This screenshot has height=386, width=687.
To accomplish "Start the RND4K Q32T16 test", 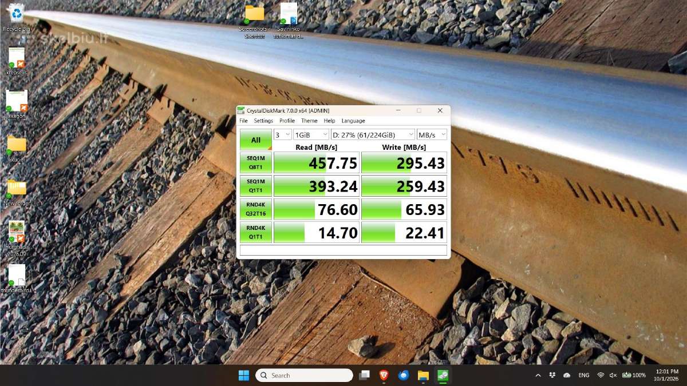I will [x=255, y=209].
